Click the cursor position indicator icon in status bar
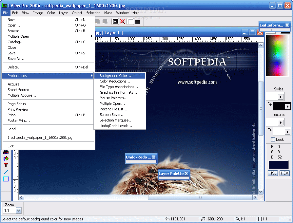293x223 pixels. click(x=167, y=219)
